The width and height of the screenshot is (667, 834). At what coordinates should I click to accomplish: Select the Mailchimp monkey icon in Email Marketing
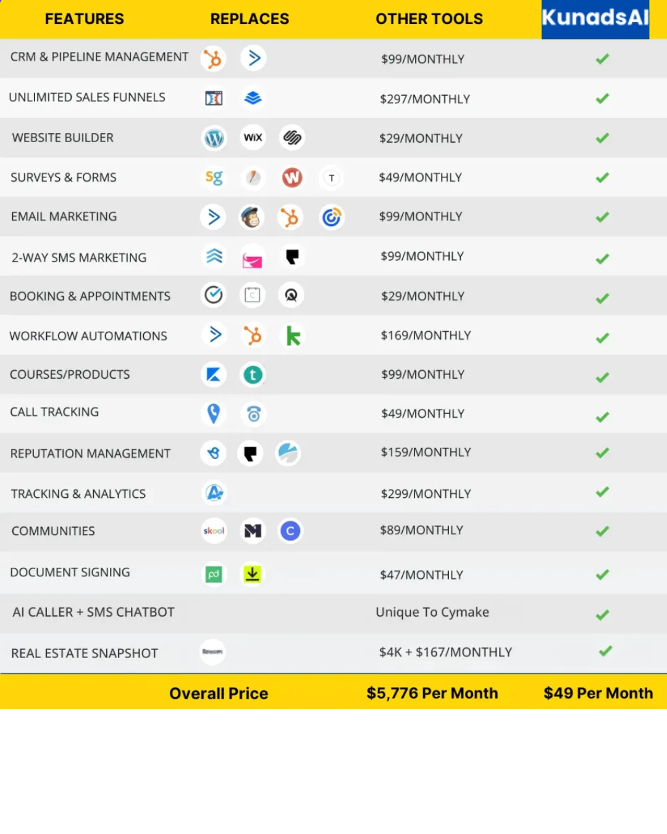[x=251, y=217]
